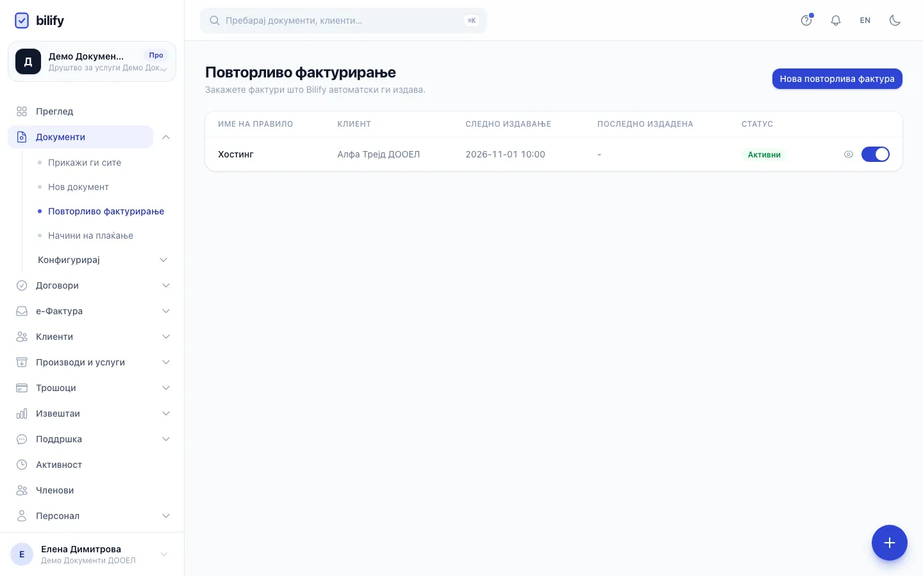This screenshot has height=576, width=923.
Task: Open the notifications bell
Action: tap(836, 20)
